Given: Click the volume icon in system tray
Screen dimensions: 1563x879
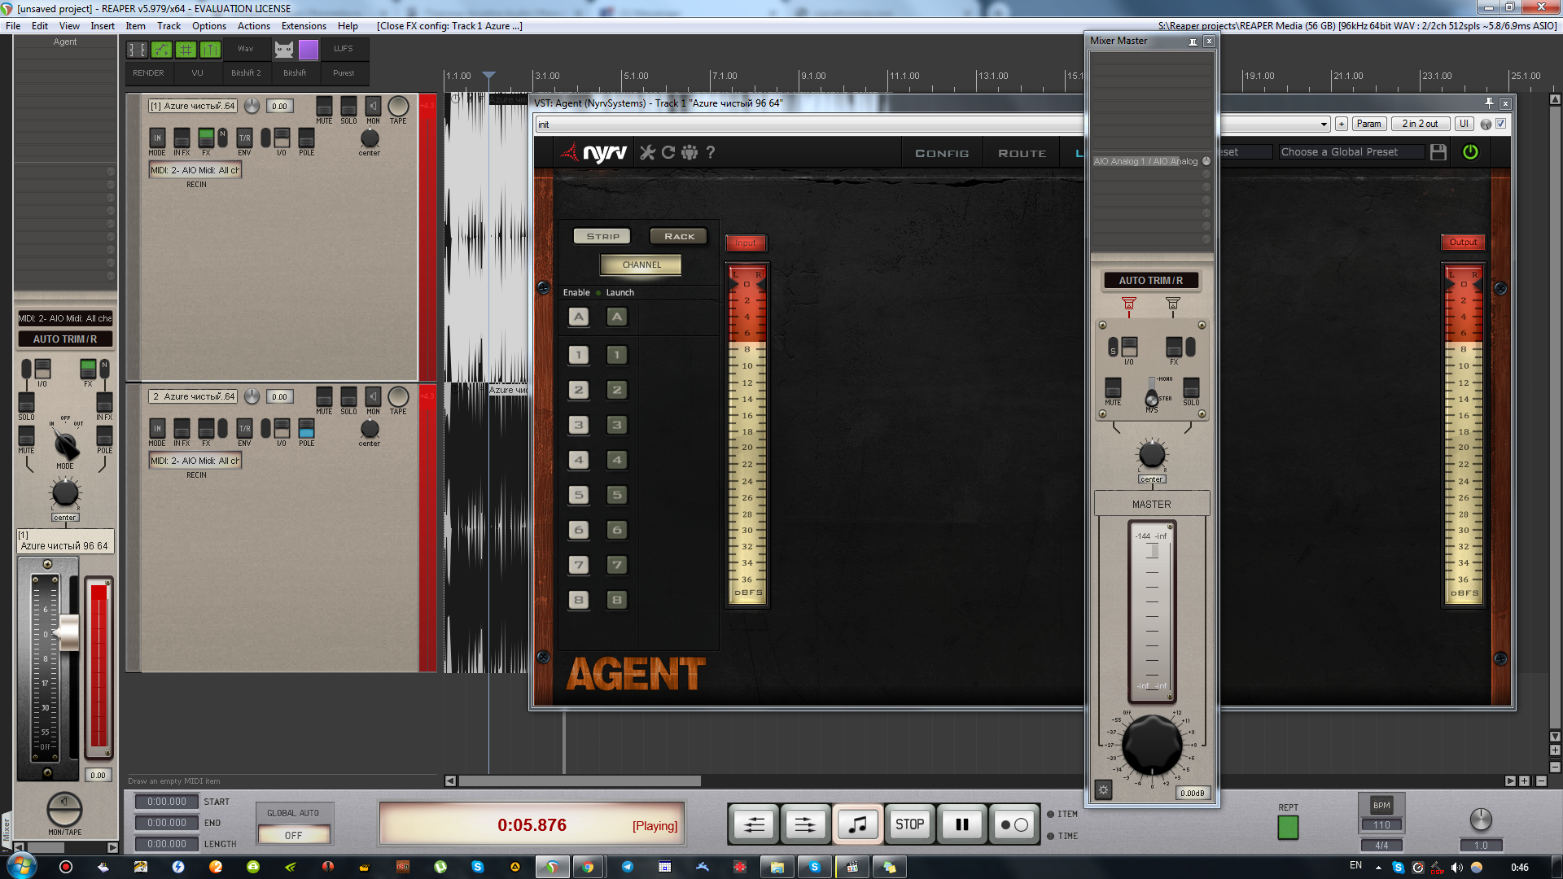Looking at the screenshot, I should [x=1456, y=867].
